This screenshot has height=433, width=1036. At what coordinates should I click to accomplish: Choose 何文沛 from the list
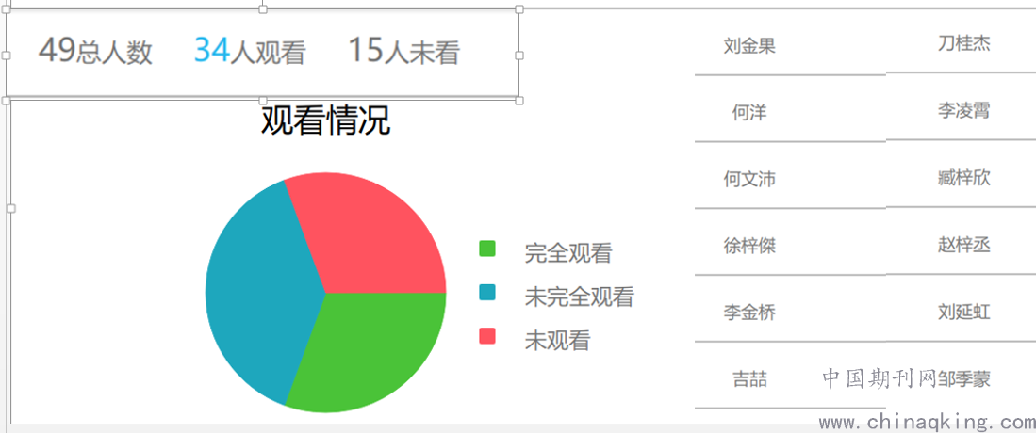pyautogui.click(x=749, y=179)
